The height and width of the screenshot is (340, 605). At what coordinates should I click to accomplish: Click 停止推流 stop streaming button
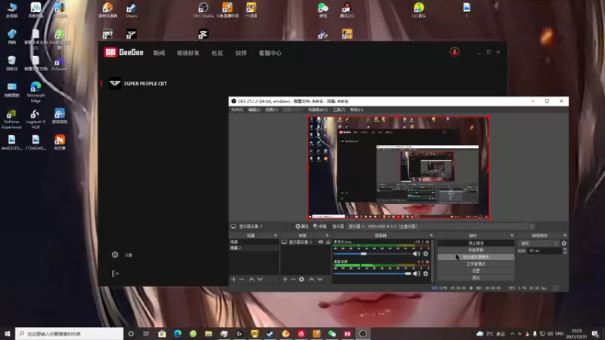(x=476, y=243)
